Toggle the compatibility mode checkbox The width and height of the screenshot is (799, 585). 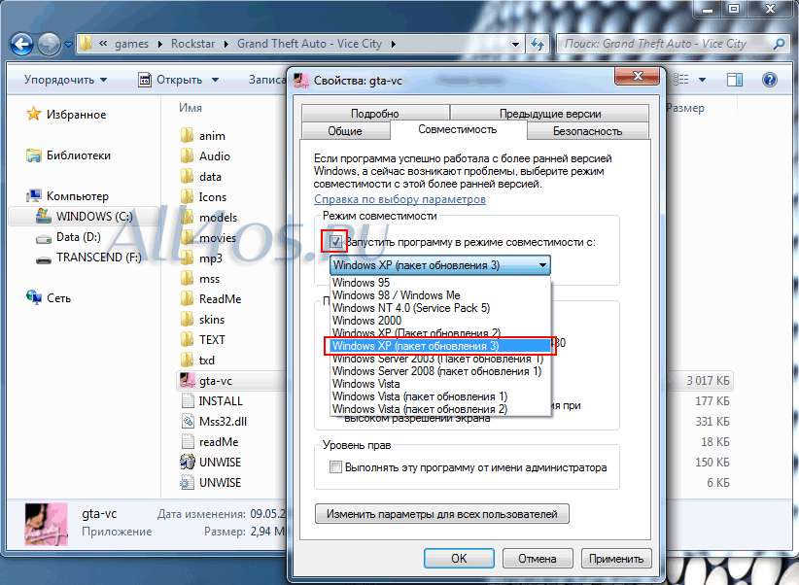coord(335,242)
